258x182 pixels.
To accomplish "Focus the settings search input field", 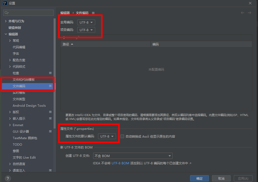I will tap(28, 13).
